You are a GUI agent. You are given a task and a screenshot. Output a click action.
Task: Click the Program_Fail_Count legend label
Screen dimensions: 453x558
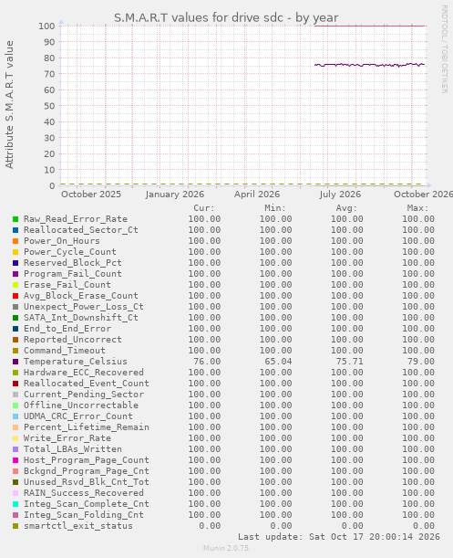point(73,274)
